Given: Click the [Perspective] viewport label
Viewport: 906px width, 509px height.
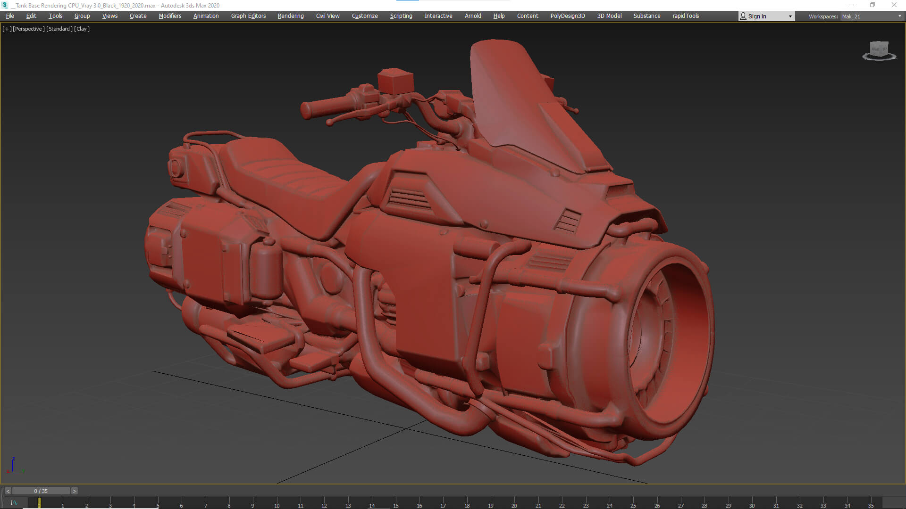Looking at the screenshot, I should click(x=29, y=29).
